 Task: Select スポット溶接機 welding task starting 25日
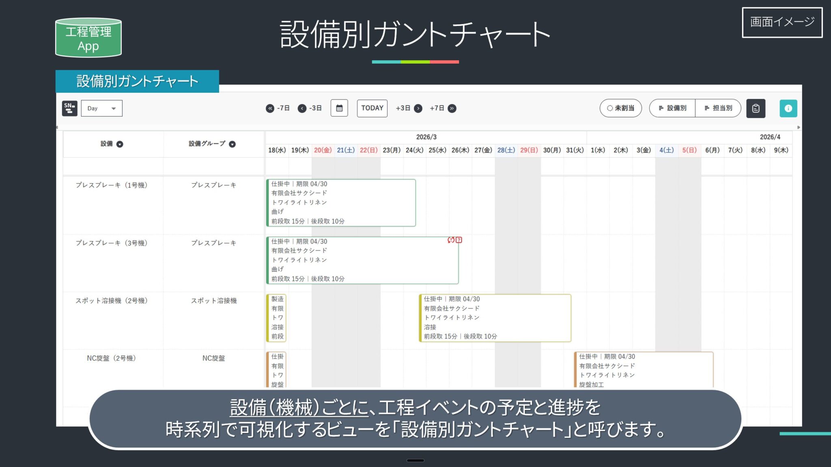pos(495,318)
